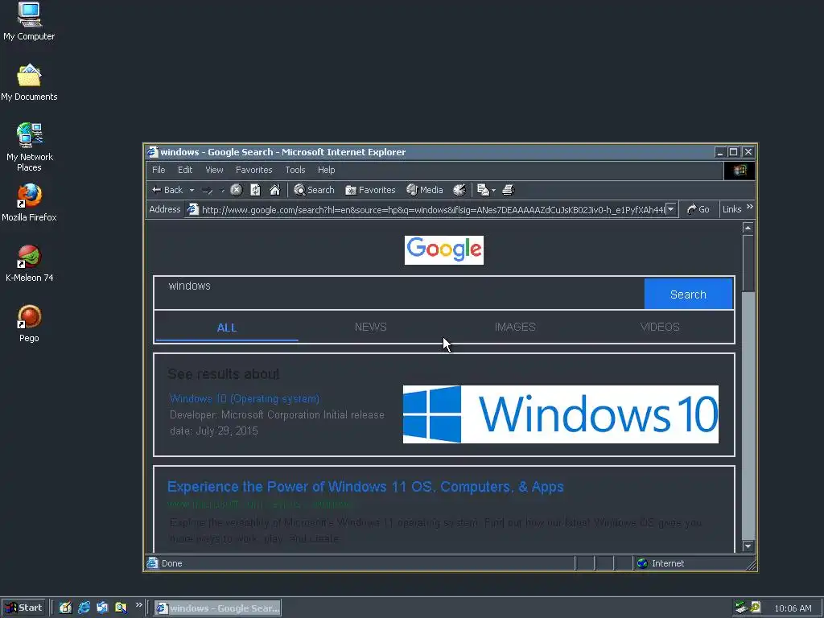Open the Edit menu
This screenshot has height=618, width=824.
[185, 170]
